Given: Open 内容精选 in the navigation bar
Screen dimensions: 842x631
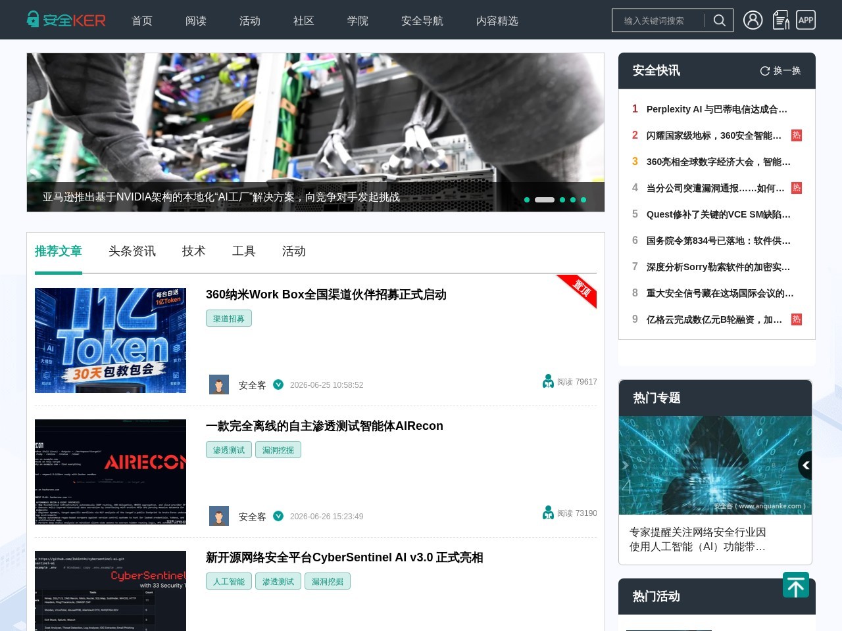Looking at the screenshot, I should pyautogui.click(x=497, y=20).
